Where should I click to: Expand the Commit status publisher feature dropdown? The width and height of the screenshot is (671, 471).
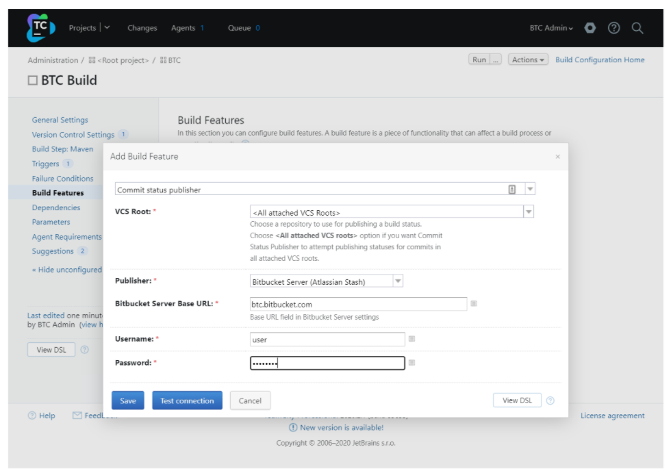click(x=530, y=189)
